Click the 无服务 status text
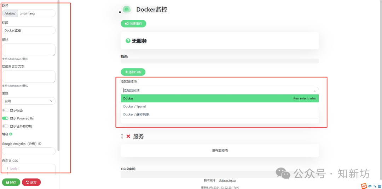Screen dimensions: 382x189 [x=139, y=41]
